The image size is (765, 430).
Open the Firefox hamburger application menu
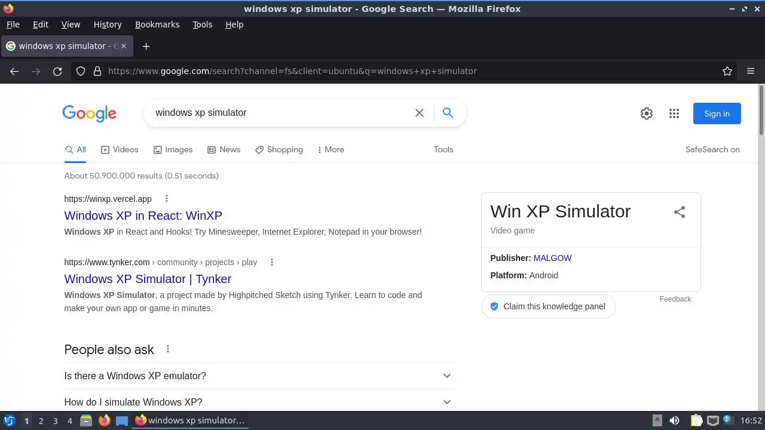tap(751, 71)
